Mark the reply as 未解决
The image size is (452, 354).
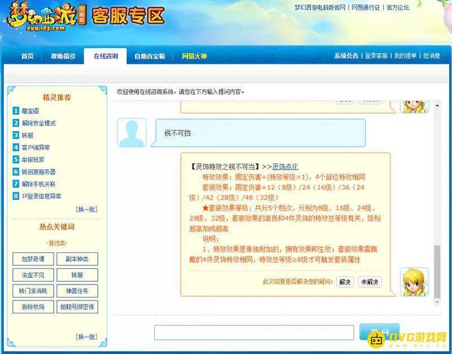(x=370, y=282)
